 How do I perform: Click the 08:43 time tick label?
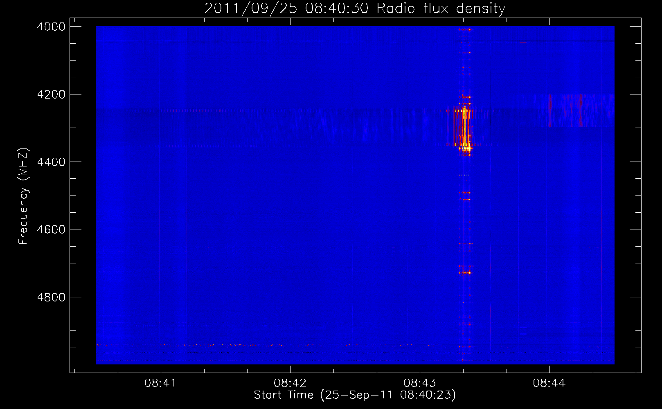pos(419,383)
